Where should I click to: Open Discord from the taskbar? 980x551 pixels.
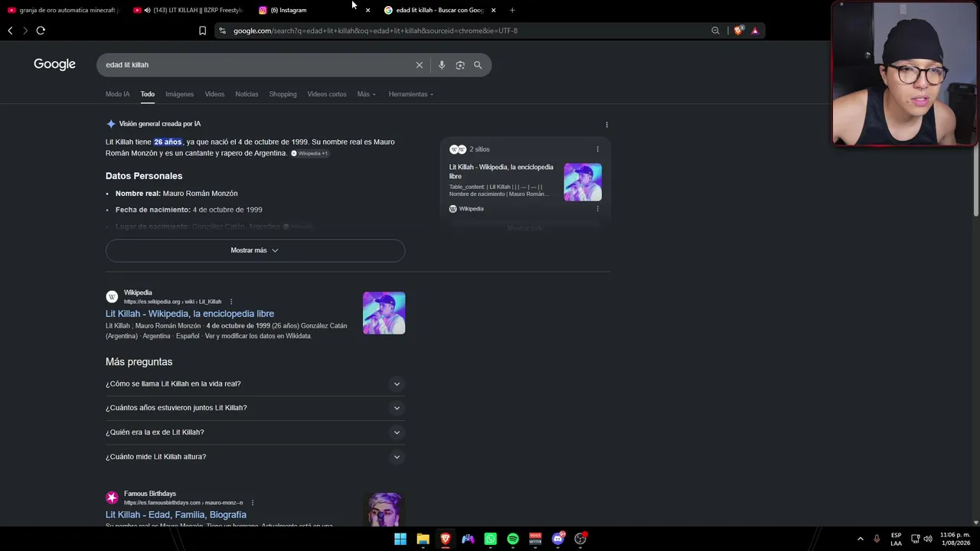558,539
